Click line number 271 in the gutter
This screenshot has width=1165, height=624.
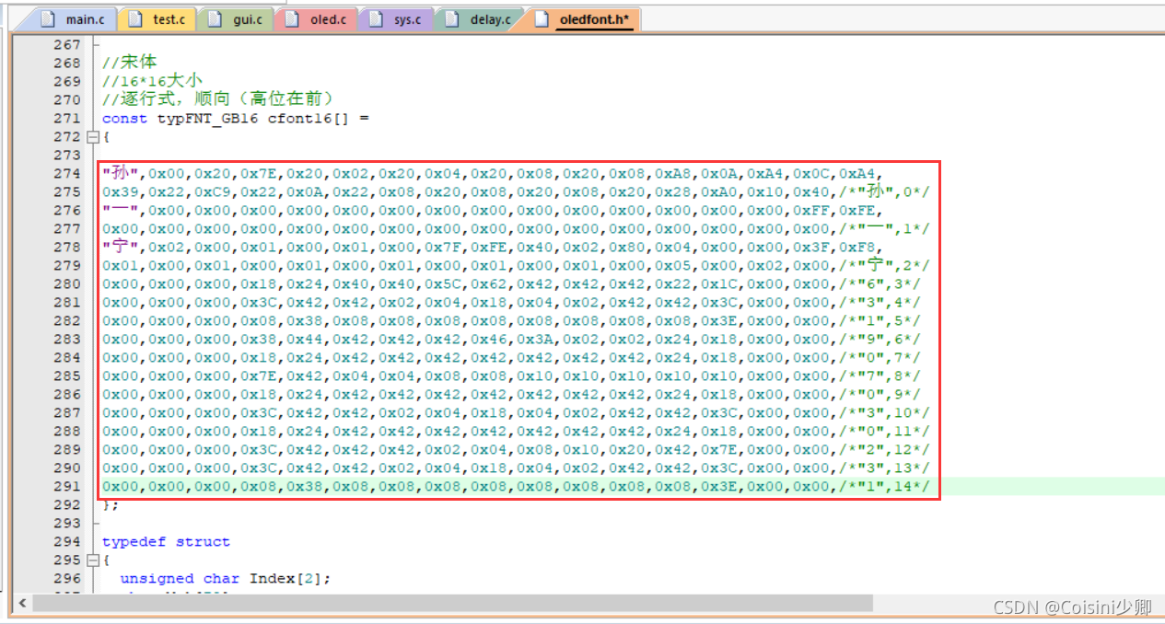(x=67, y=118)
